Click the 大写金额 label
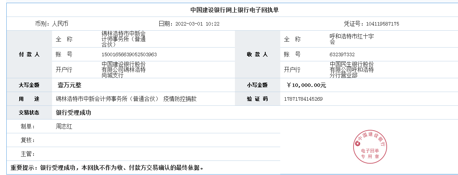 [29, 85]
